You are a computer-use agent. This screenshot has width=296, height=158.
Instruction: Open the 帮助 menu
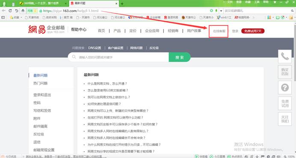pos(266,2)
